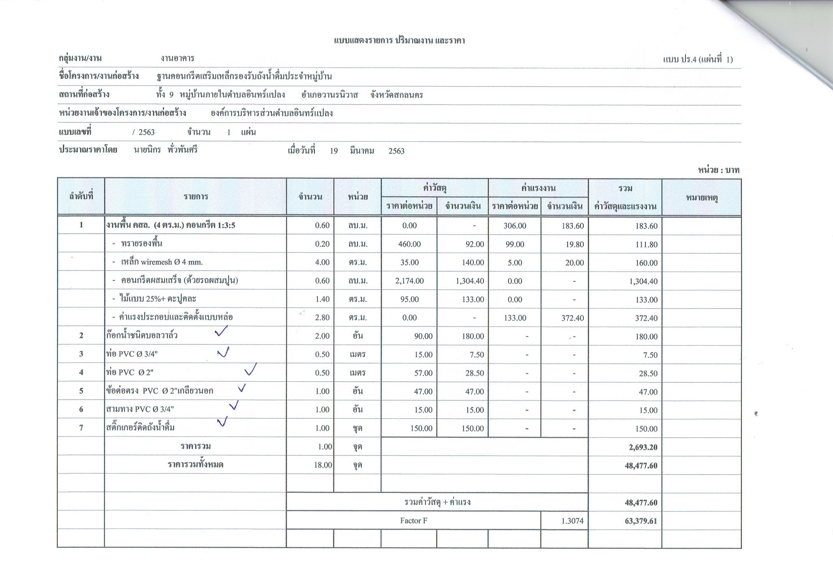Click quantity 18.00 in ราคารวมทั้งหมด row

tap(323, 465)
